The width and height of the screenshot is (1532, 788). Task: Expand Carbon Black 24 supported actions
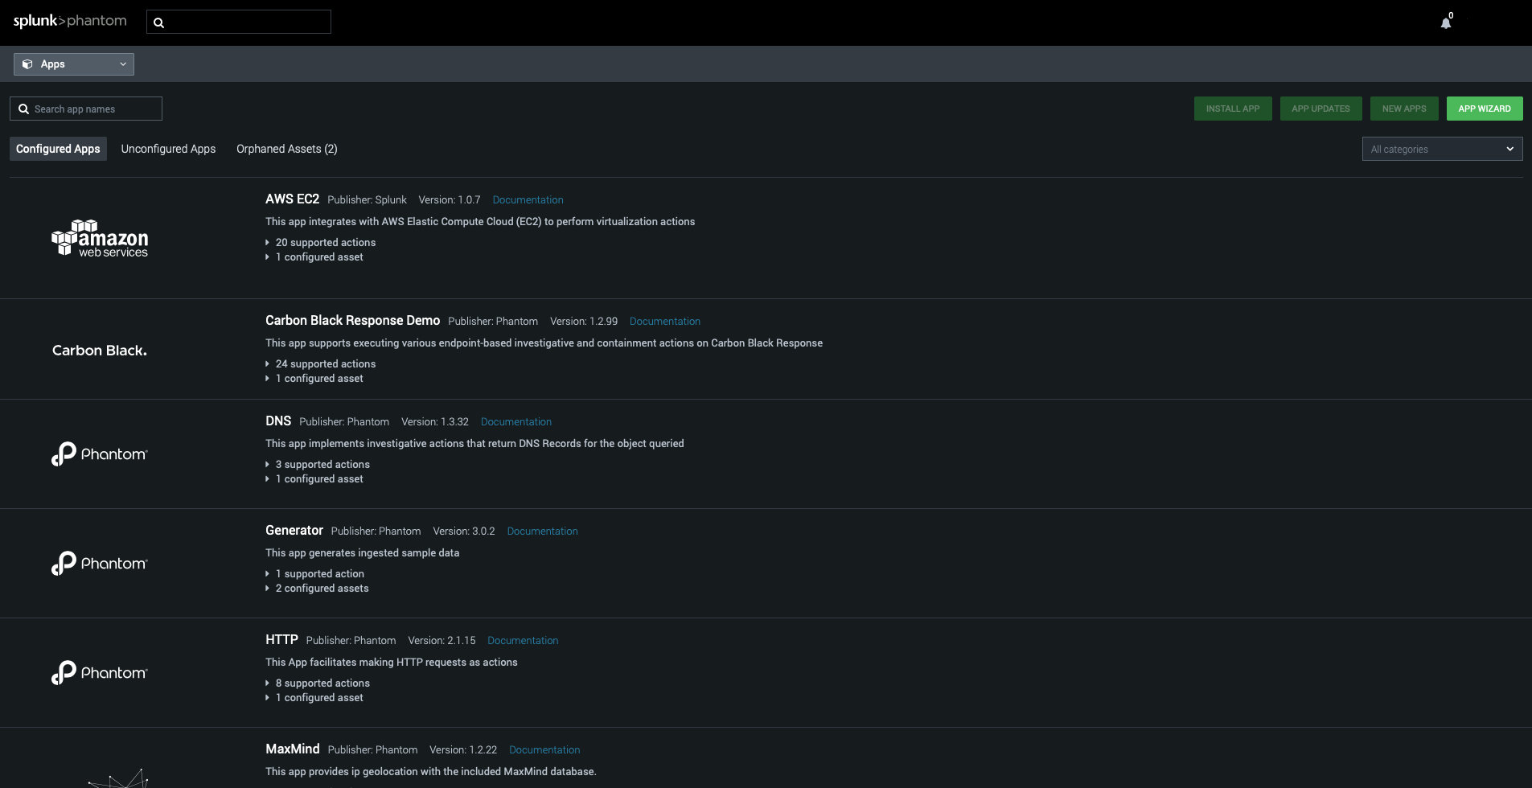point(321,364)
